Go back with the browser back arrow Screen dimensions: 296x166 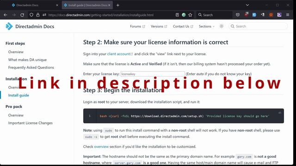pos(6,15)
